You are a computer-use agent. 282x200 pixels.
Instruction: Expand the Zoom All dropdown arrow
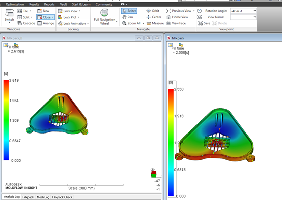[x=144, y=23]
